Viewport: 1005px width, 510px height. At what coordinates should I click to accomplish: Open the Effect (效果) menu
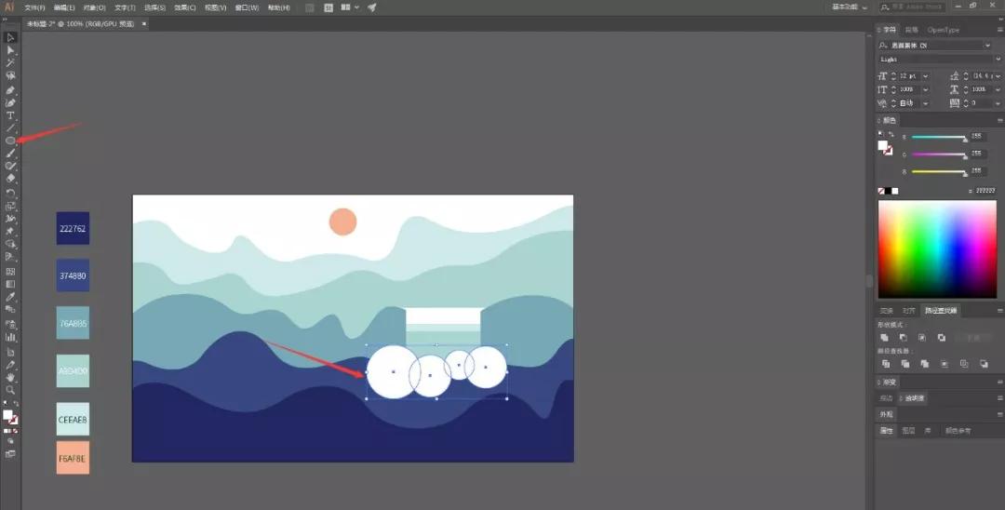tap(185, 7)
